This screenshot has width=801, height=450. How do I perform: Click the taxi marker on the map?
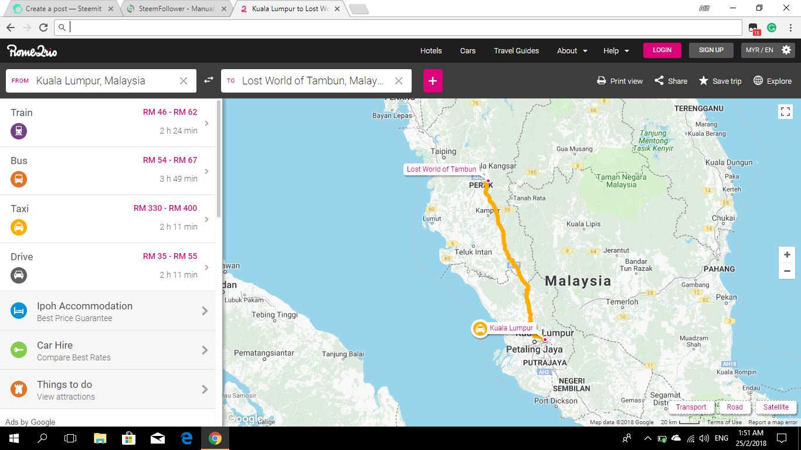click(x=480, y=329)
